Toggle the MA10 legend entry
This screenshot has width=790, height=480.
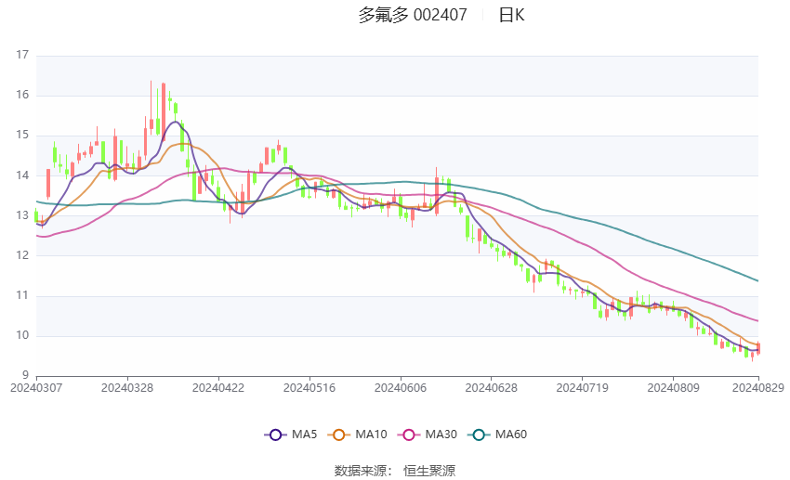point(357,435)
